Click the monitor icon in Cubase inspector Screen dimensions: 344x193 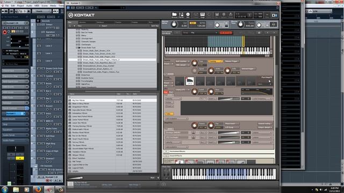pos(9,32)
